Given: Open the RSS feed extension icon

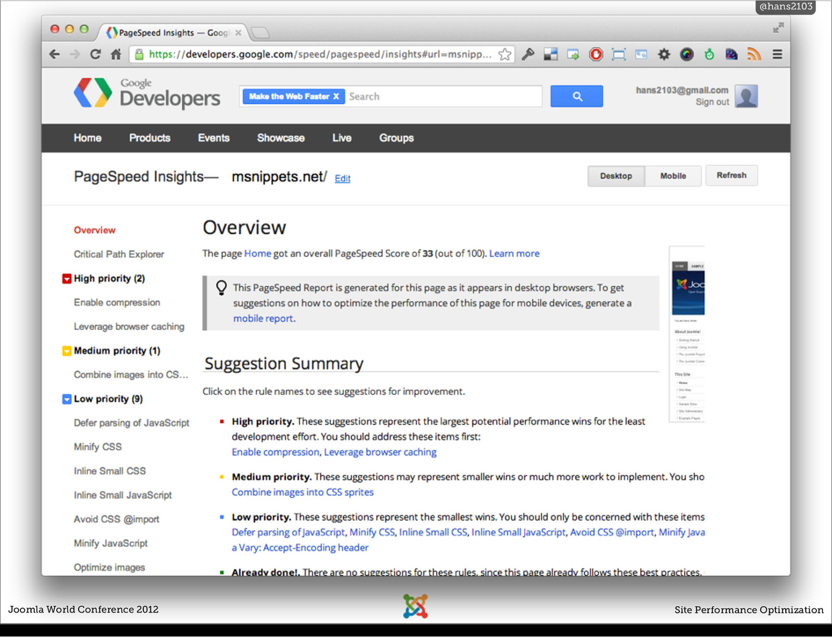Looking at the screenshot, I should (x=754, y=54).
